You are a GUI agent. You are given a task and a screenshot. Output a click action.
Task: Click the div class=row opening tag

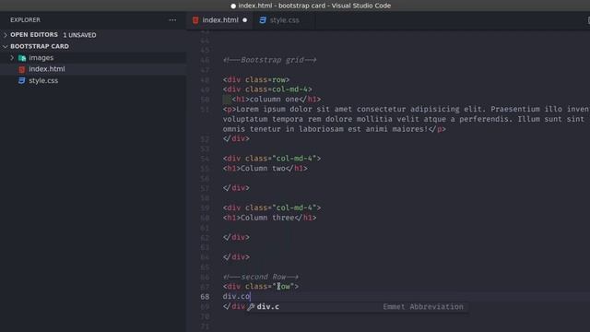256,80
